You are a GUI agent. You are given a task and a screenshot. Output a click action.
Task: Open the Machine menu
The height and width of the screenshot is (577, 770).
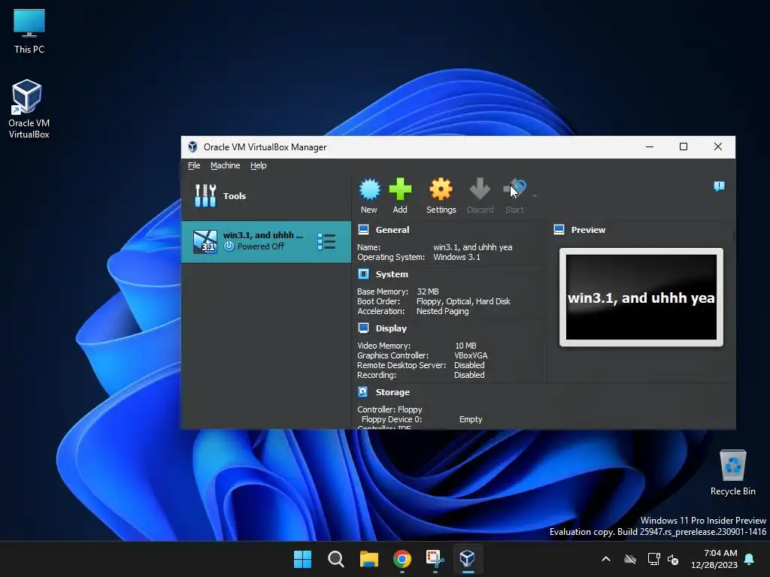click(226, 165)
